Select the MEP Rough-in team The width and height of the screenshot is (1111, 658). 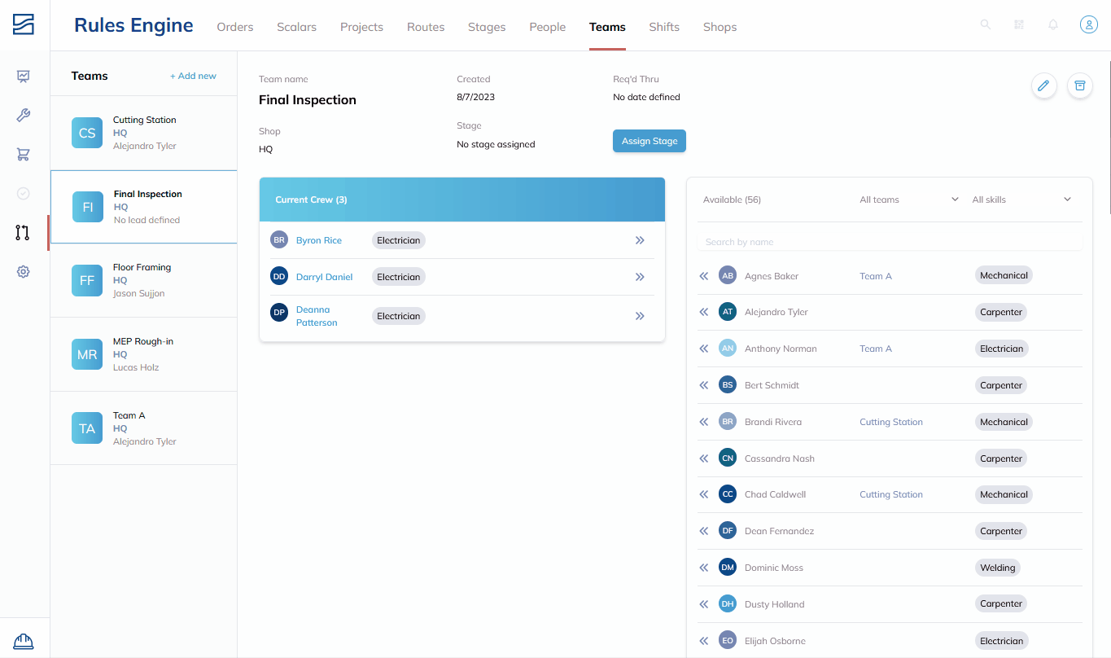143,354
